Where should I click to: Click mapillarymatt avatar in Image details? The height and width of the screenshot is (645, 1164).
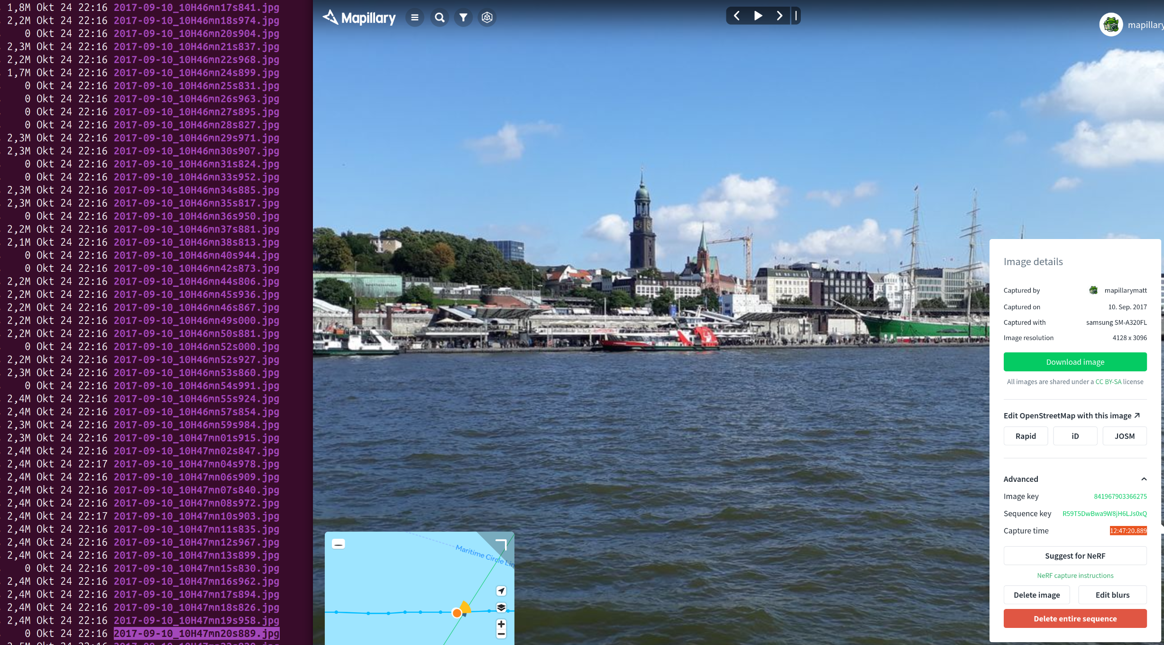(1093, 290)
